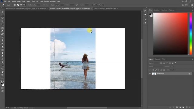
Task: Switch to the Swatches tab
Action: (157, 10)
